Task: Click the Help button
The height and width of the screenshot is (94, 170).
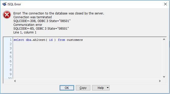Action: (x=99, y=88)
